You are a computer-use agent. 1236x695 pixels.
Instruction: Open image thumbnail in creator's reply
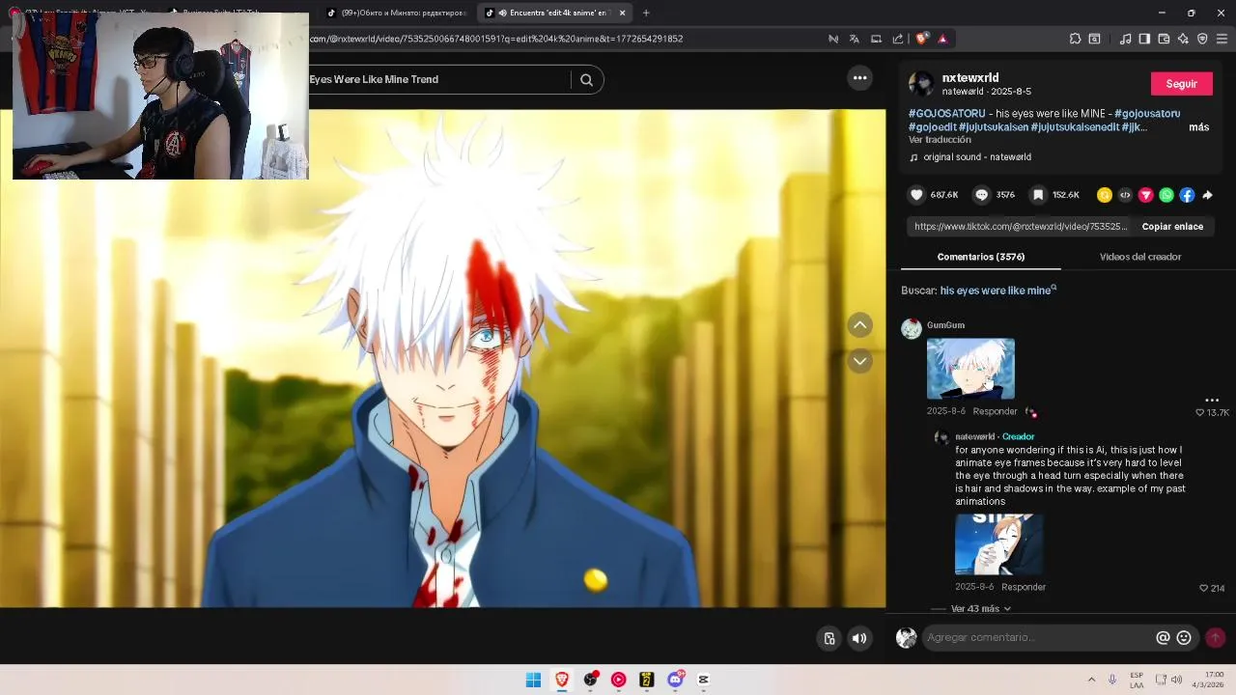(x=998, y=544)
